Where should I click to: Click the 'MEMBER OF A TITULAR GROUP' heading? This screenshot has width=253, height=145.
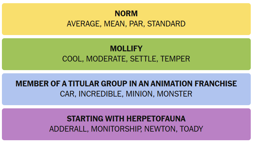126,84
